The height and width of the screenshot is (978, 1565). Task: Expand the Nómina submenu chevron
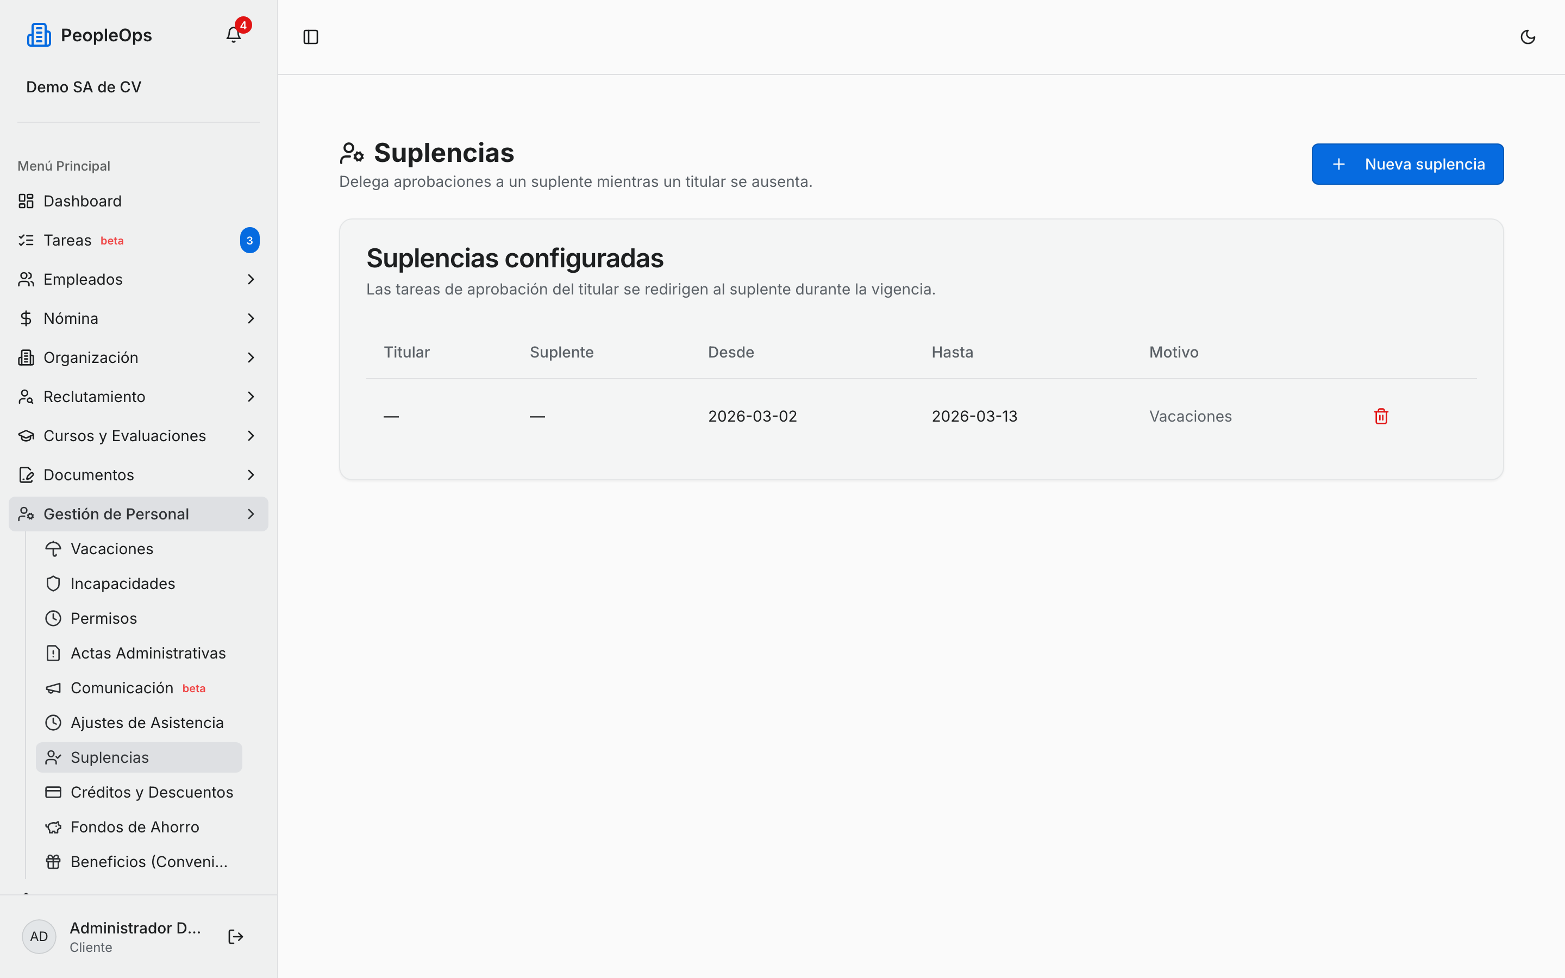click(251, 318)
